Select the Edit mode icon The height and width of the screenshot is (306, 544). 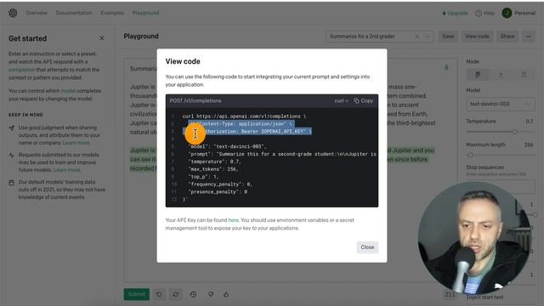point(524,75)
